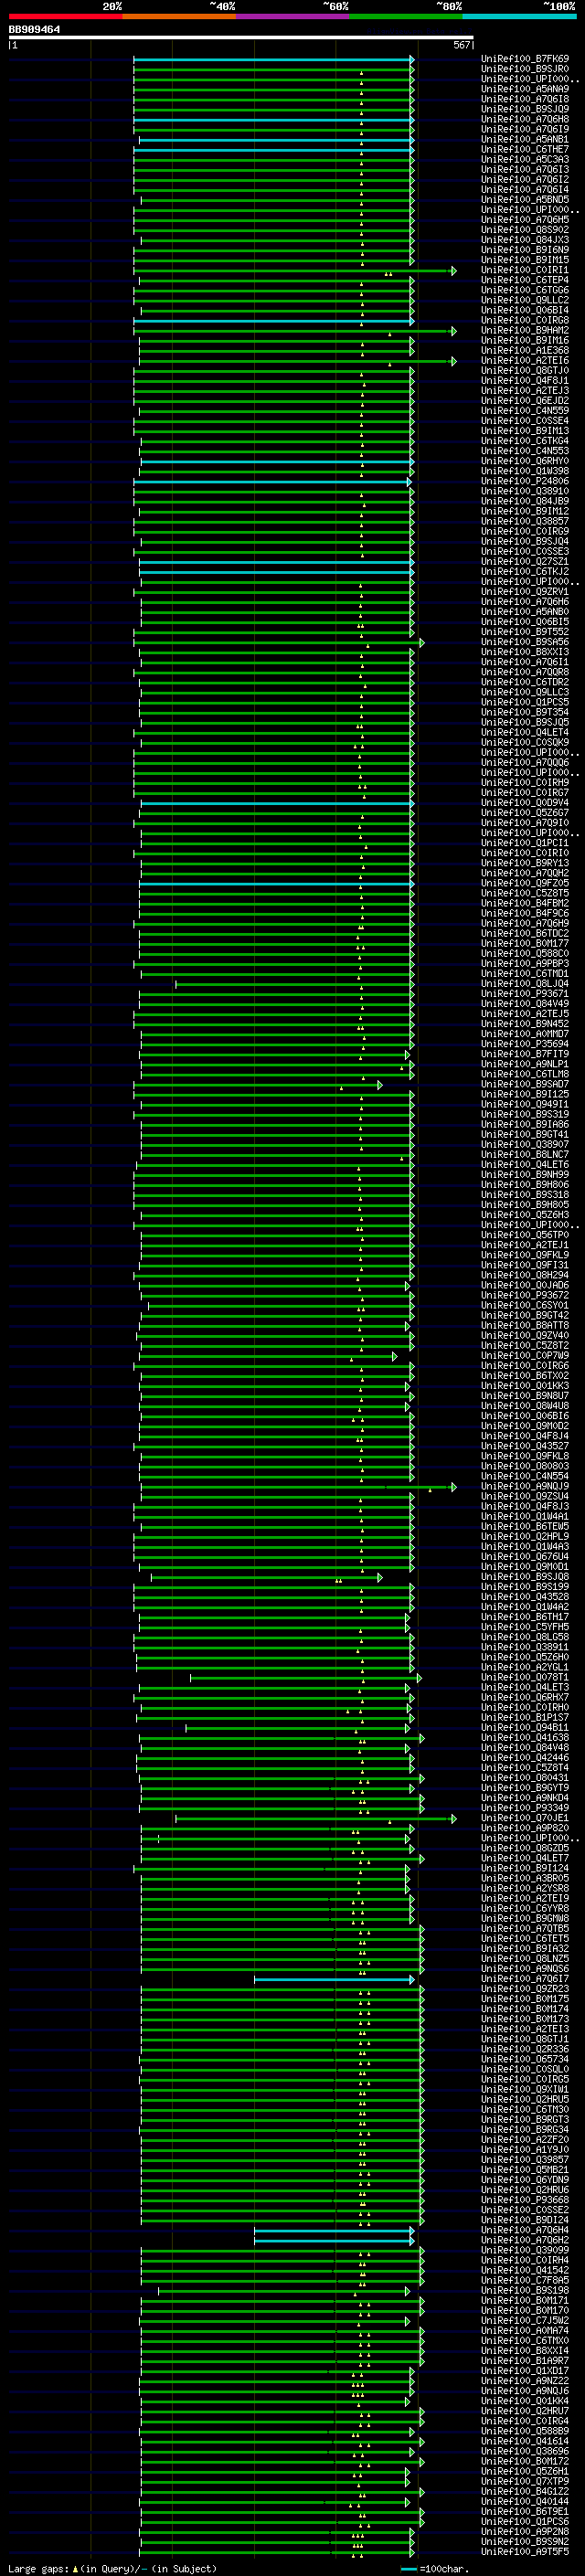
Task: Select alignment bar for UniRef100_A2TEI6
Action: (x=298, y=361)
